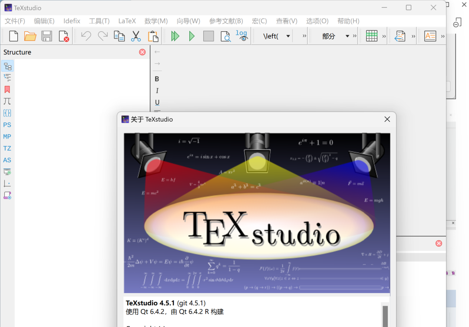Expand the toolbar overflow chevron beside the table icon

point(384,36)
